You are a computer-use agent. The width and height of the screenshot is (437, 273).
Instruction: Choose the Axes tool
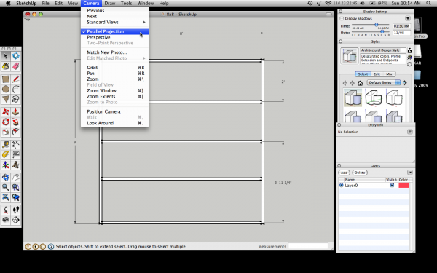click(x=6, y=165)
